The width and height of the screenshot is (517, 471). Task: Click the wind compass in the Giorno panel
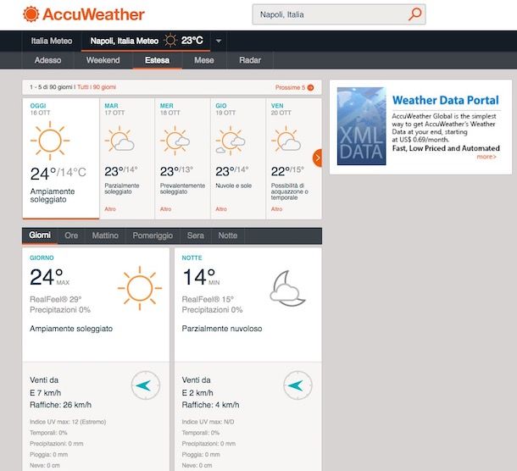pyautogui.click(x=146, y=385)
